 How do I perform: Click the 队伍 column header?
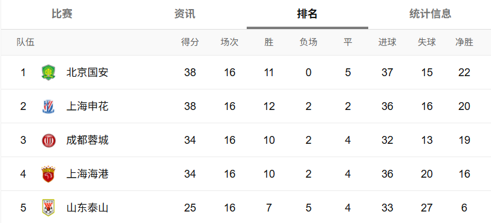25,42
